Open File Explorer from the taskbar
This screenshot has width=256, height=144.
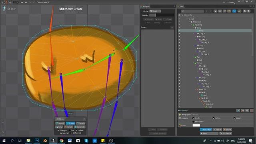[28, 140]
